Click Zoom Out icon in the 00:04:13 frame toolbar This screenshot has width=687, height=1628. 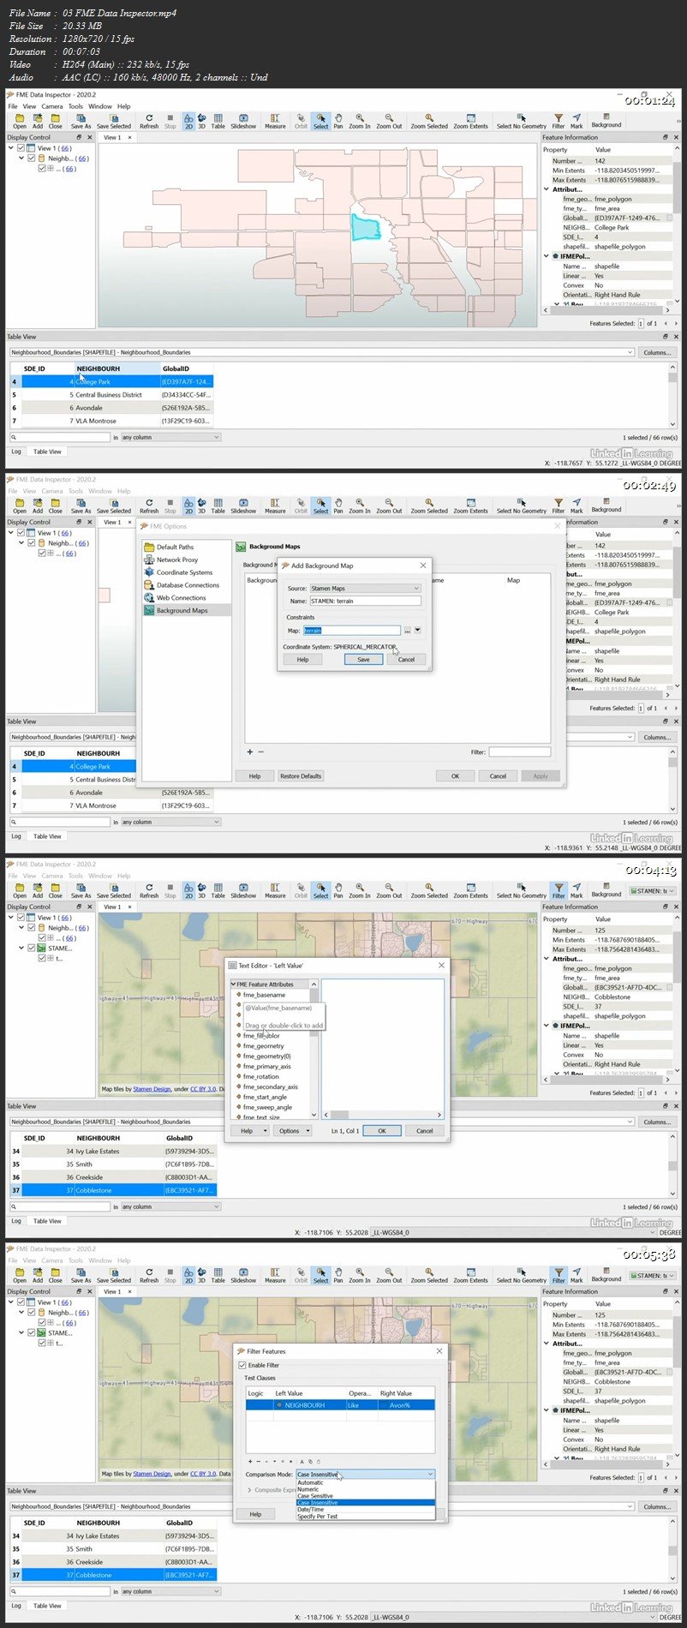pos(389,890)
